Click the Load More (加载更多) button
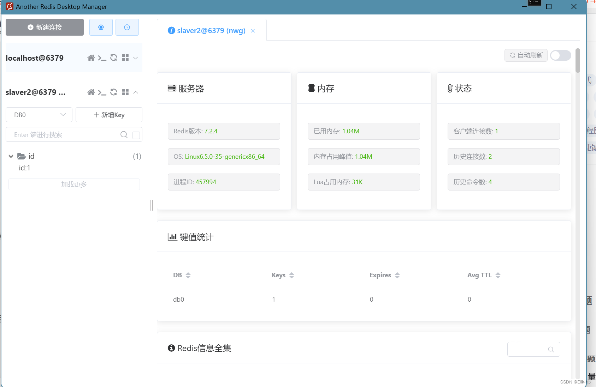The image size is (596, 387). [74, 184]
